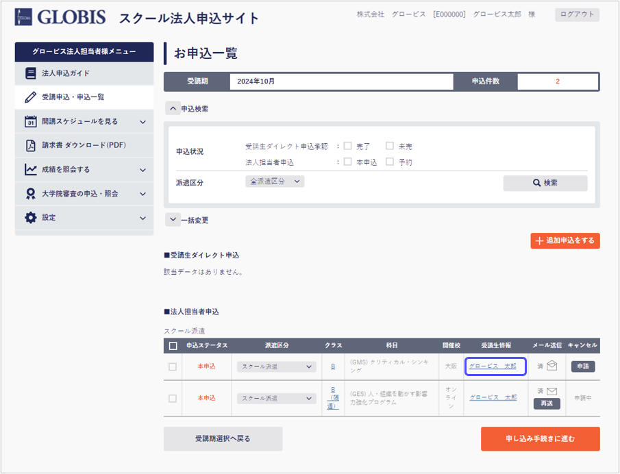Click 申し込み手続きに進む button

[540, 439]
